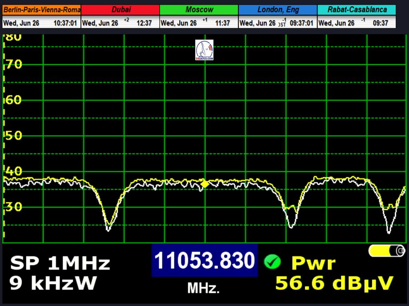
Task: Click the yellow Pwr label
Action: coord(314,263)
